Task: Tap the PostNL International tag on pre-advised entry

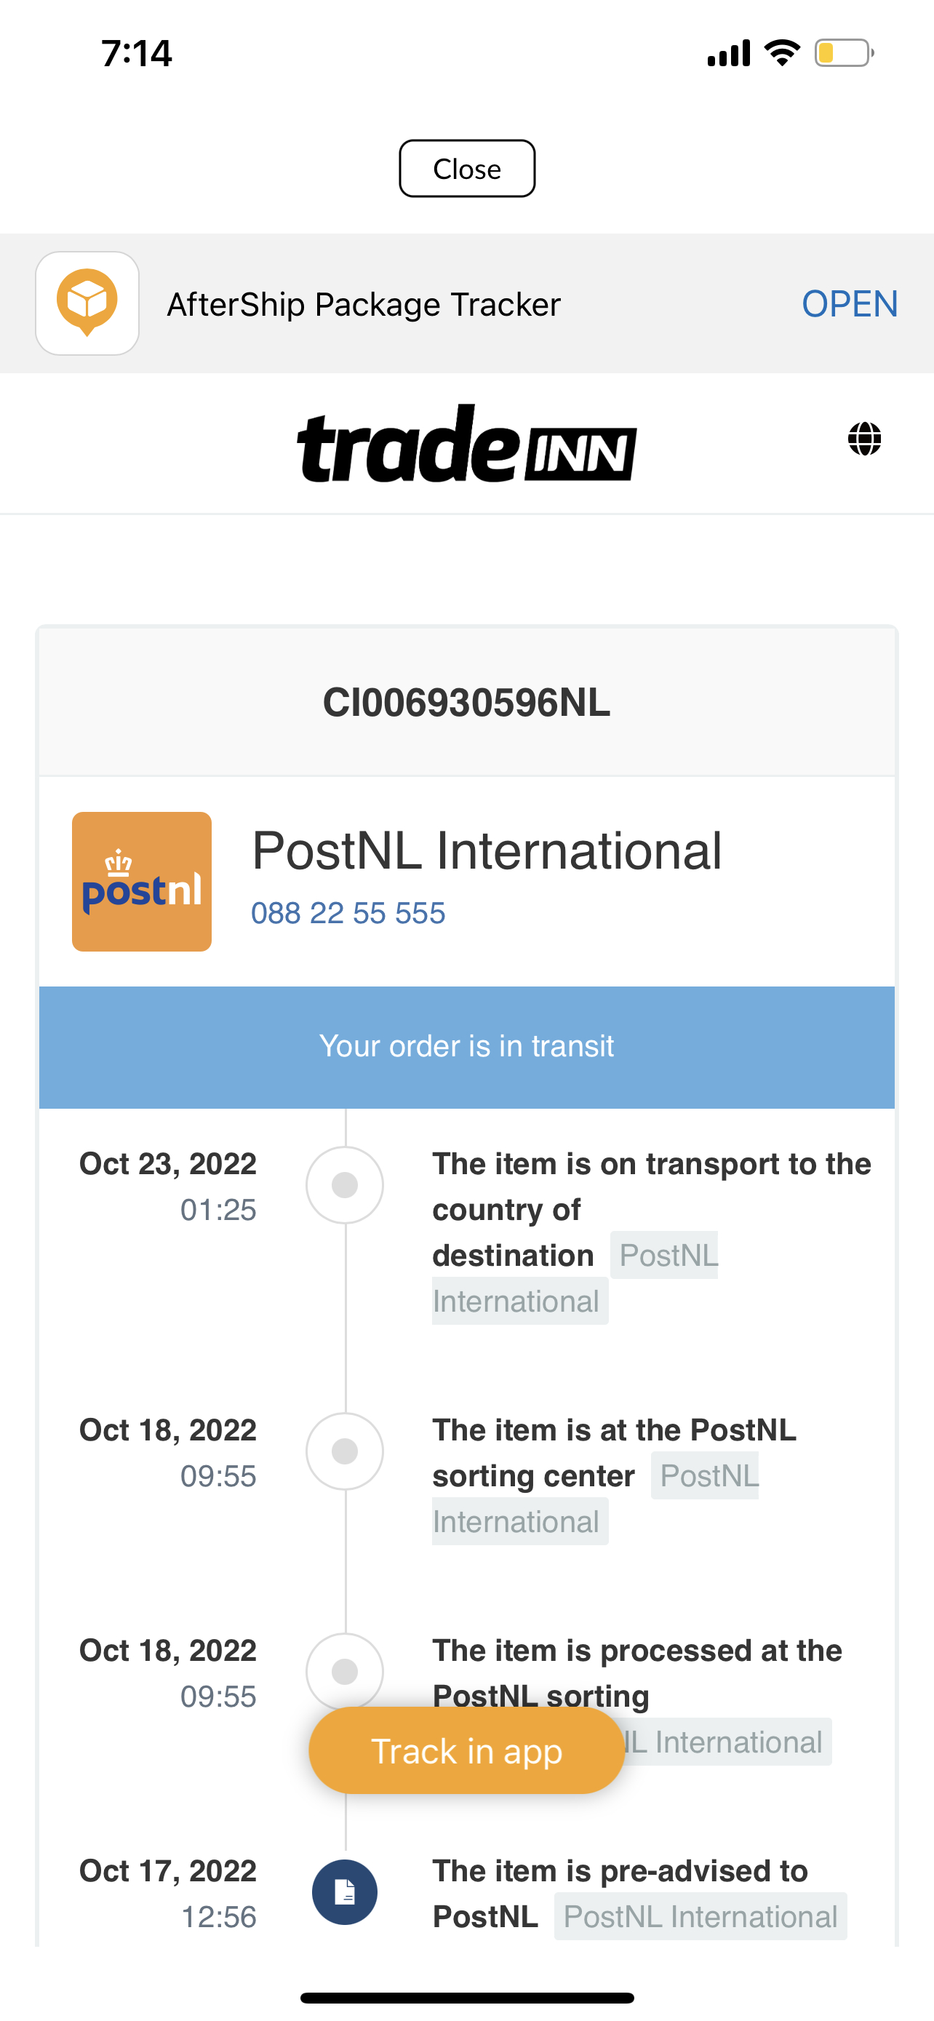Action: pos(700,1917)
